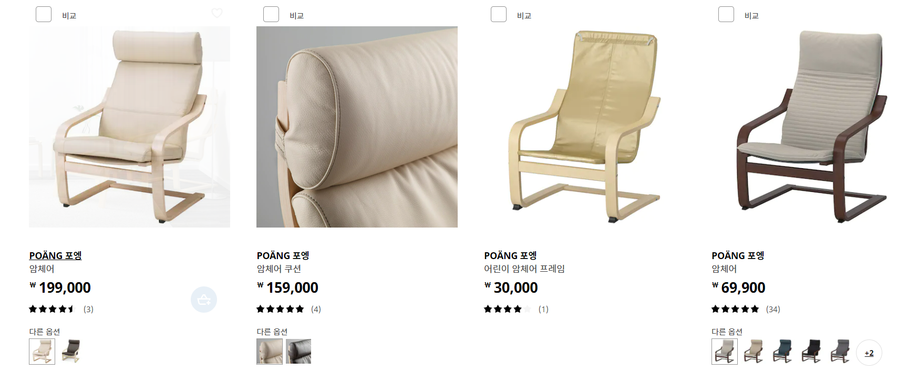The height and width of the screenshot is (381, 918).
Task: Select the beige birch-frame armchair variant
Action: tap(754, 352)
